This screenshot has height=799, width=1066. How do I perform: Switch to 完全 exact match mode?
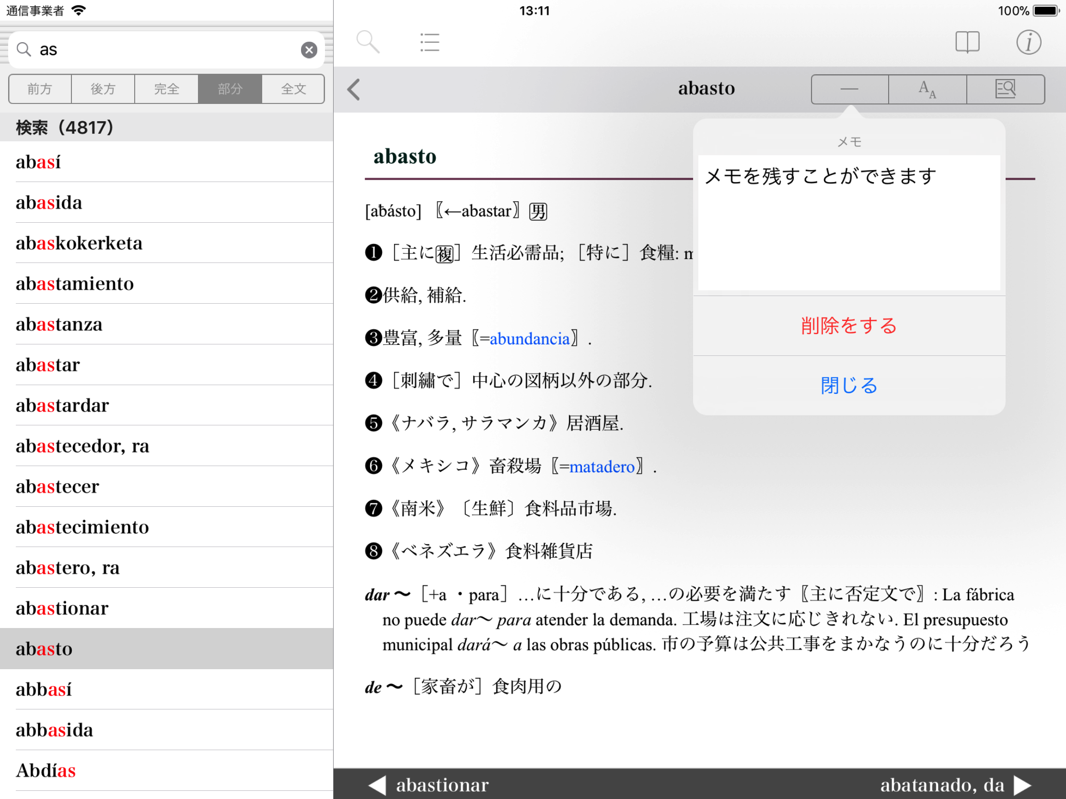coord(167,89)
